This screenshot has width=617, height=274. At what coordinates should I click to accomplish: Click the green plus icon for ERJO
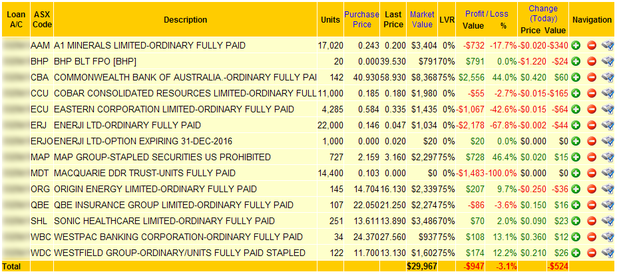(x=576, y=141)
